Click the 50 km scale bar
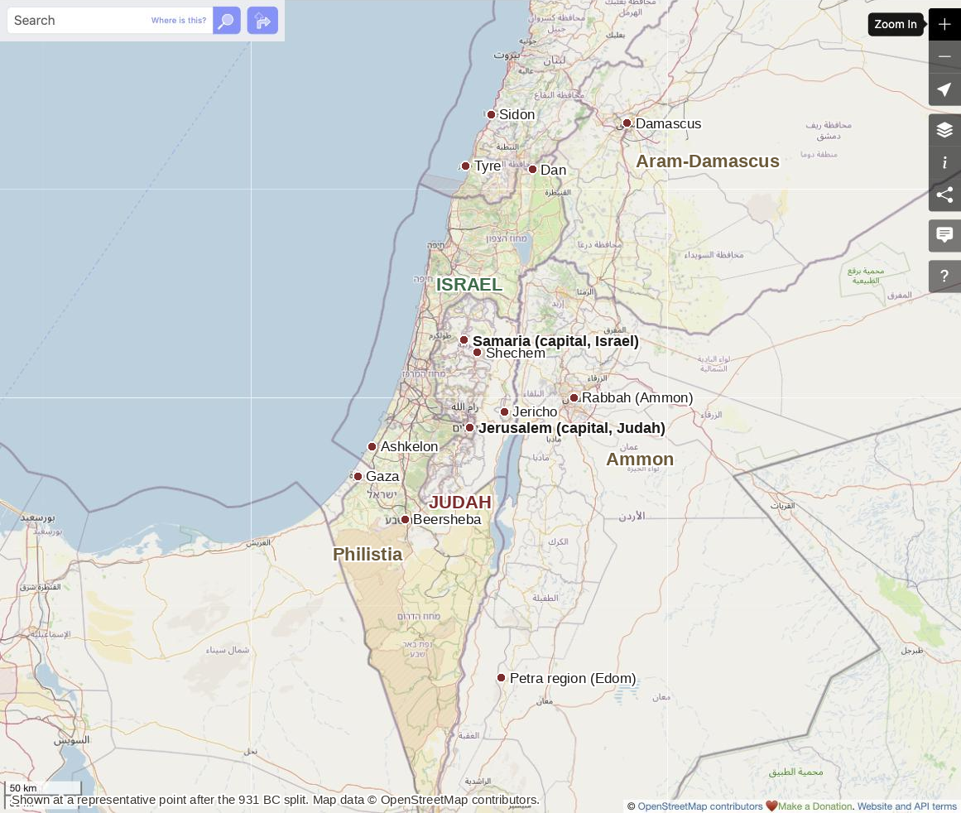 pyautogui.click(x=43, y=788)
